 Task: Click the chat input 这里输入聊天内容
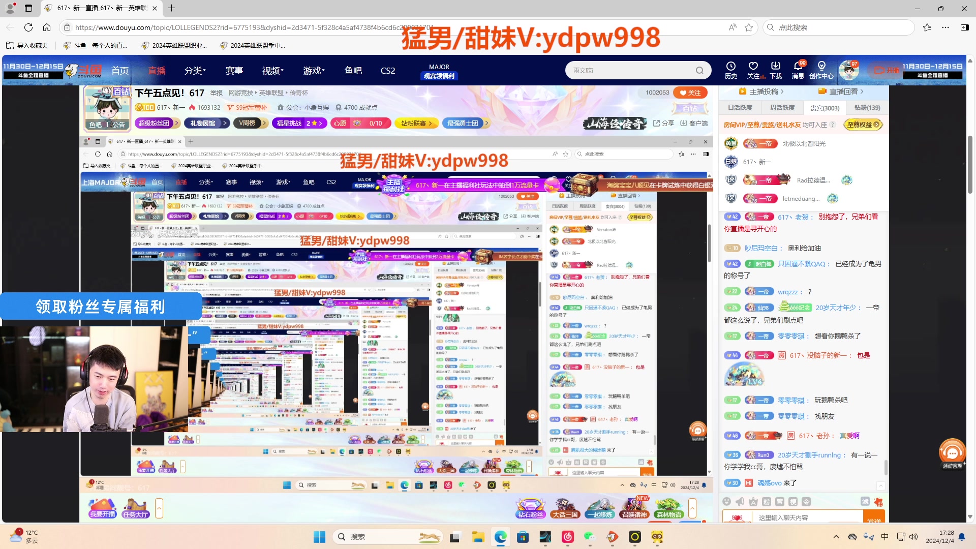pos(808,517)
